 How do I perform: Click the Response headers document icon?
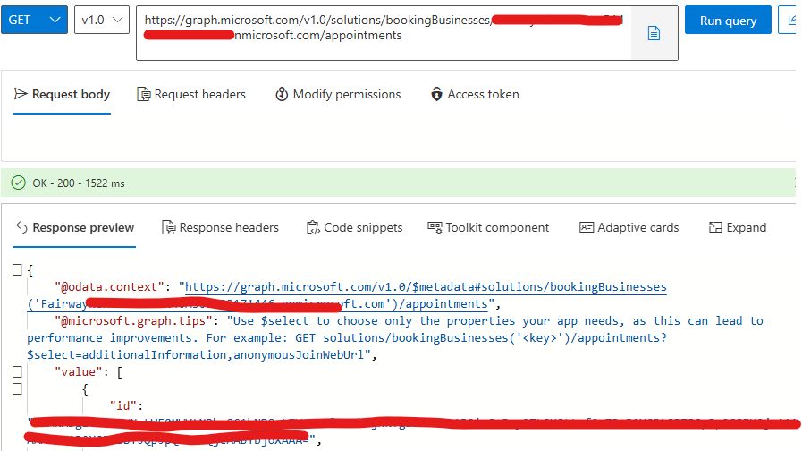pyautogui.click(x=168, y=227)
